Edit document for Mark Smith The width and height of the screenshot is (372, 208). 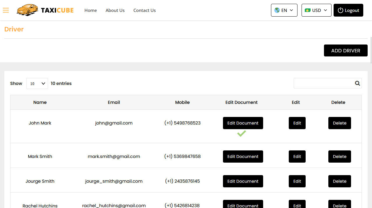243,157
